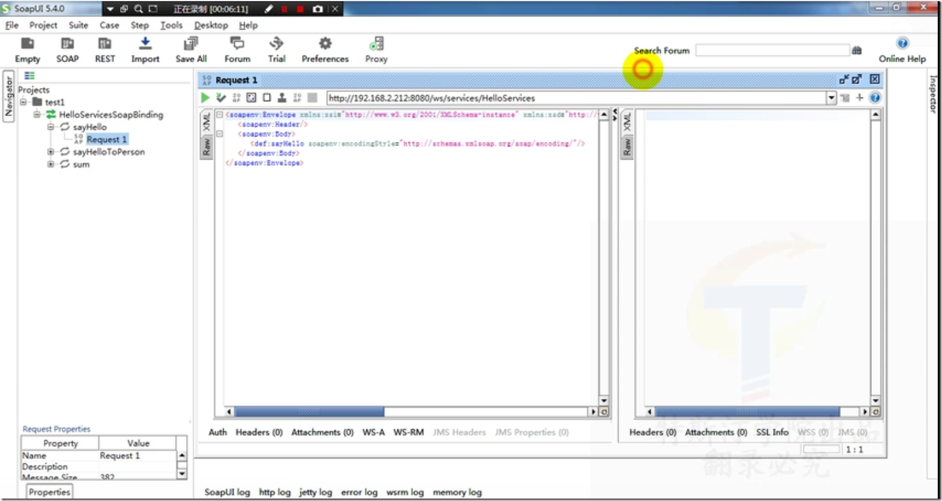942x501 pixels.
Task: Open the endpoint URL dropdown arrow
Action: 831,98
